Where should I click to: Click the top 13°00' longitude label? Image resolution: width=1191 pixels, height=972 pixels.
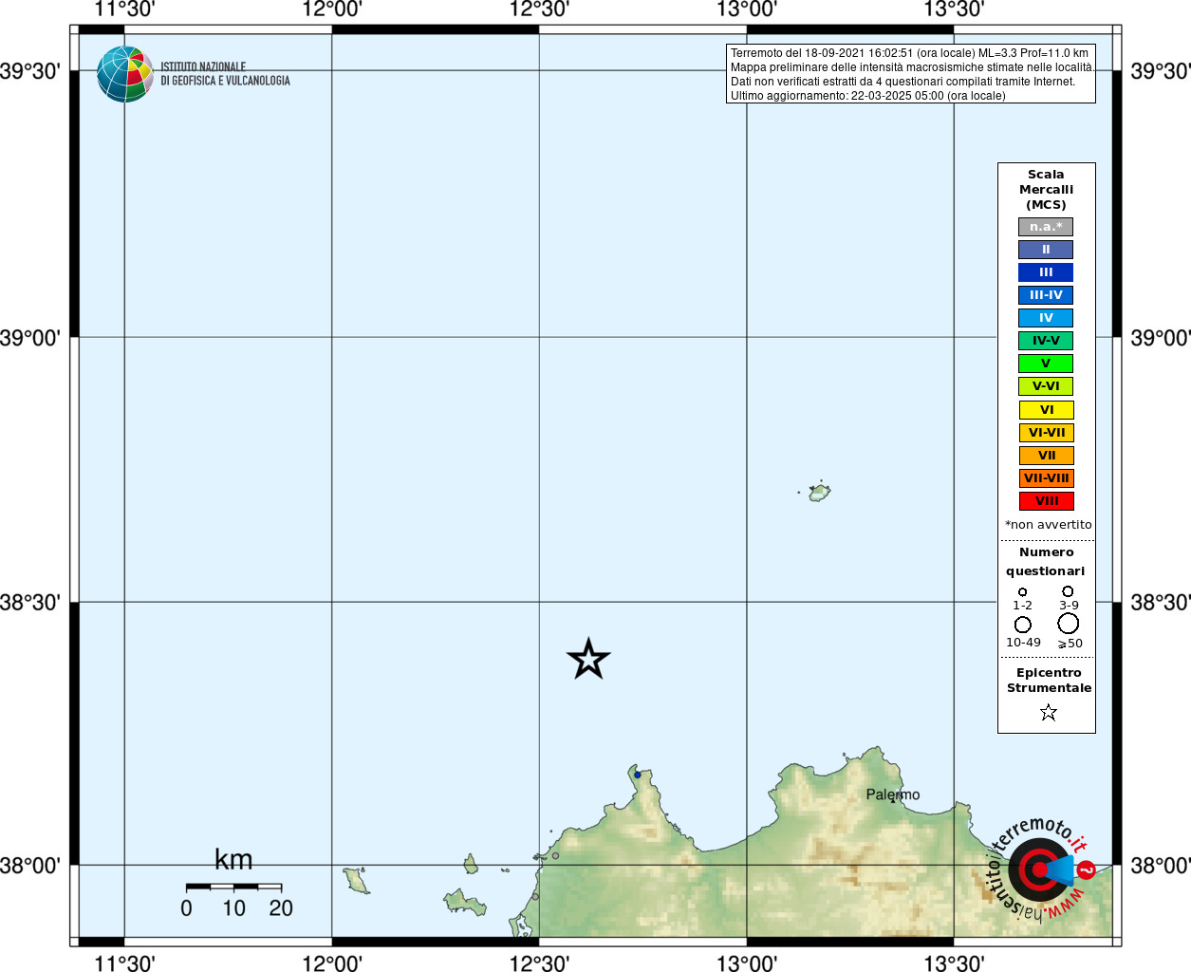click(747, 9)
